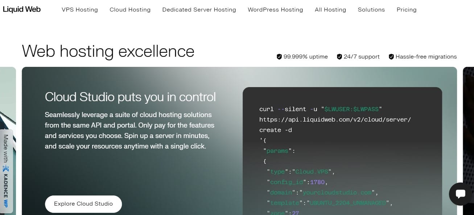Viewport: 474px width, 215px height.
Task: Click the 24/7 support shield icon
Action: pos(339,57)
